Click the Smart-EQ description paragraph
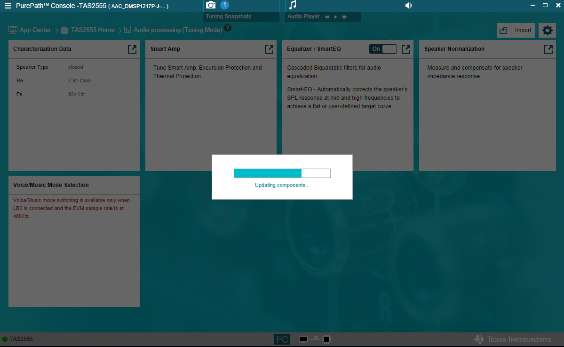Image resolution: width=564 pixels, height=347 pixels. point(347,98)
